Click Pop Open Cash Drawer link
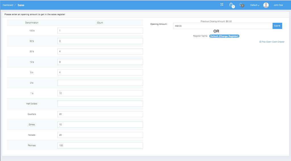 tap(272, 42)
